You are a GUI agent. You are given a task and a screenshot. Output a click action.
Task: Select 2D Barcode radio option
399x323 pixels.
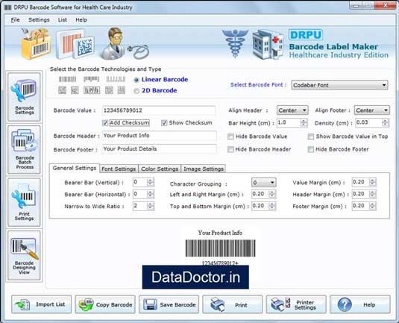click(x=136, y=91)
